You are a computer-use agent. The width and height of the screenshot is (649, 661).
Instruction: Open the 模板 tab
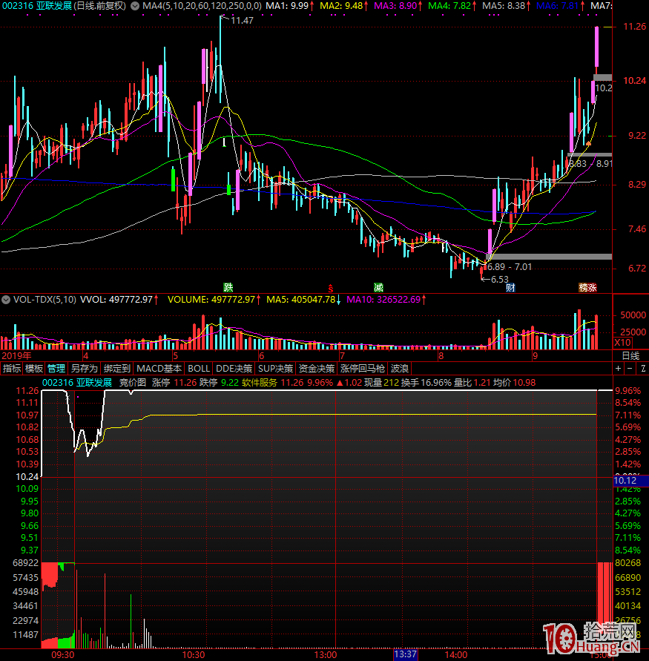(33, 369)
